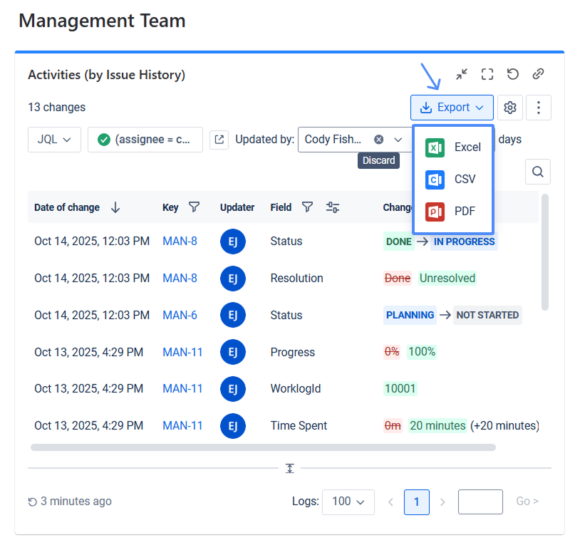Select Excel export option
Screen dimensions: 575x545
454,147
